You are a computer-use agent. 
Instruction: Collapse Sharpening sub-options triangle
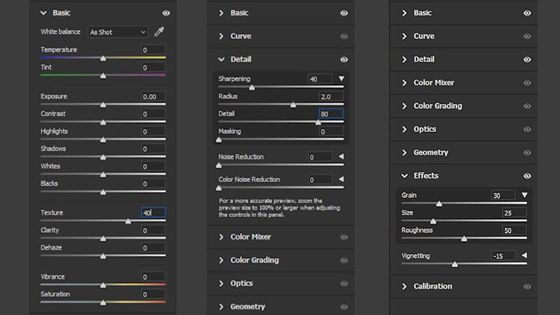pos(341,79)
